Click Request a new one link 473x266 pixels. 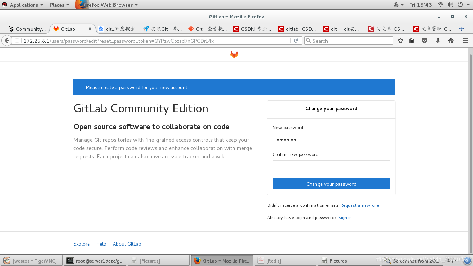point(359,205)
